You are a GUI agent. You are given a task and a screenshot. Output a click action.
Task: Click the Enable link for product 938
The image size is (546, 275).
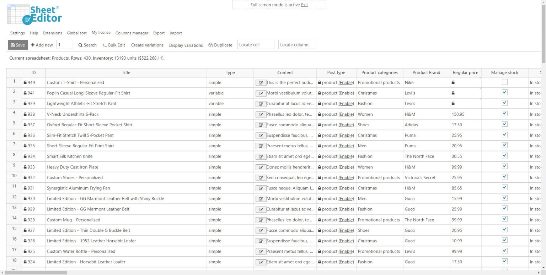click(x=347, y=114)
